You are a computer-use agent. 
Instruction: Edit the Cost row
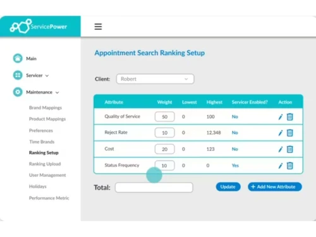coord(281,149)
